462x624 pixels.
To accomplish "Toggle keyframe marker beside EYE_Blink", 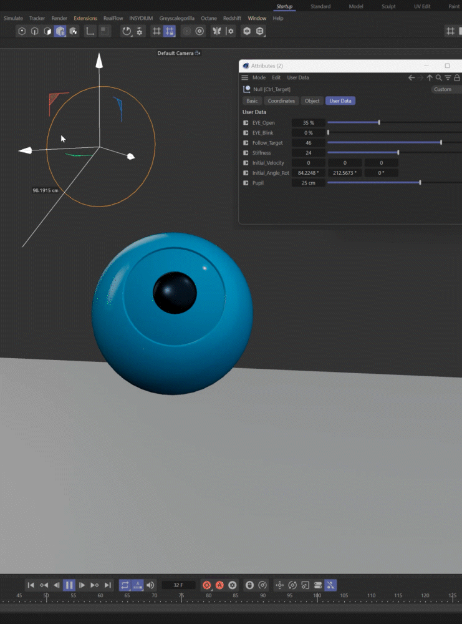I will [246, 133].
